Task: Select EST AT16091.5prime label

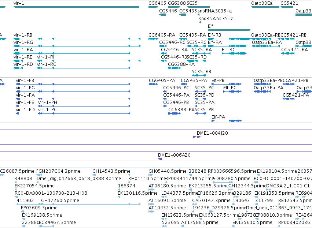Action: pos(167,201)
